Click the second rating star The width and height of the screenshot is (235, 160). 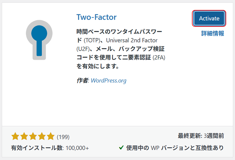pyautogui.click(x=24, y=137)
